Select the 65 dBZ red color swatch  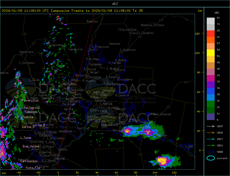(211, 33)
